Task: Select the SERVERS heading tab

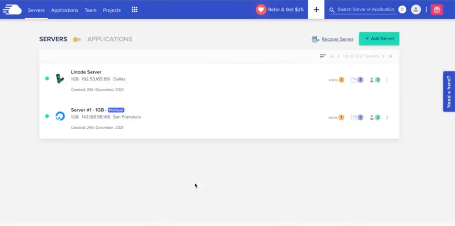Action: pos(53,39)
